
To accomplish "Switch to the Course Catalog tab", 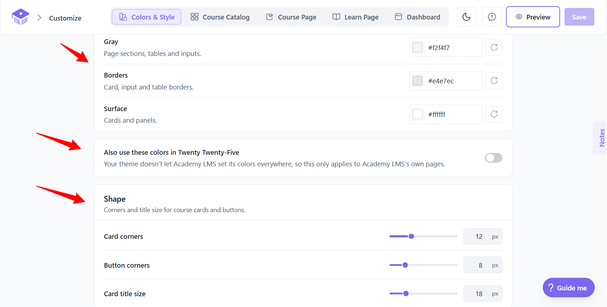I will 220,17.
